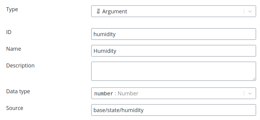Click the Description label
The image size is (260, 120).
click(x=20, y=66)
